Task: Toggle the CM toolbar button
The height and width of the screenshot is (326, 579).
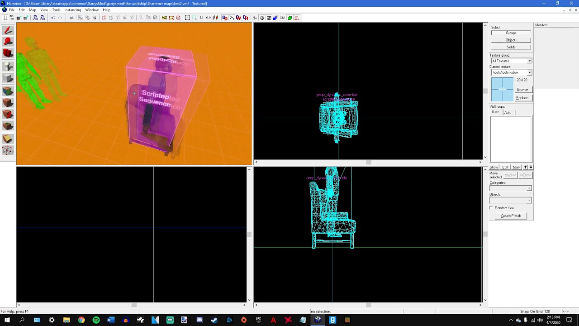Action: point(282,18)
